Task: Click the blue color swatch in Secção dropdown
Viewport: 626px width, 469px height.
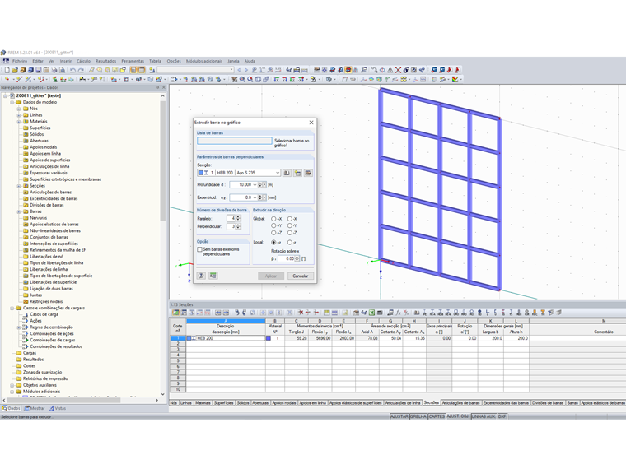Action: [x=201, y=173]
